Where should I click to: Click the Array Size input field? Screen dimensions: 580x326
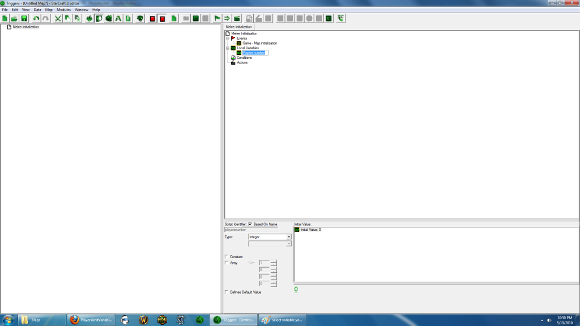[264, 263]
